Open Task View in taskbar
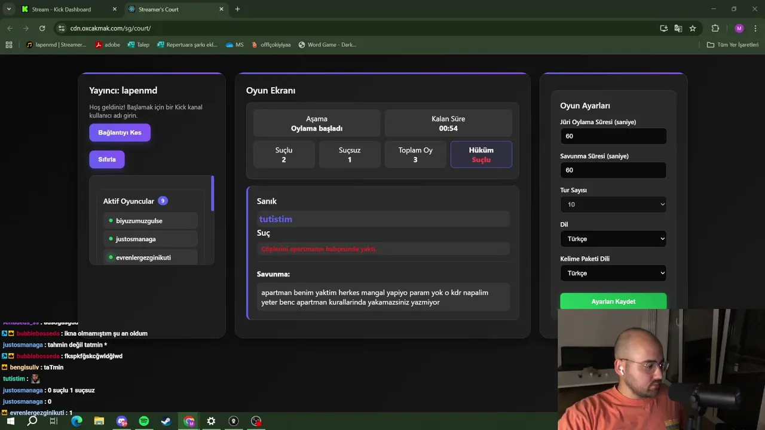 54,421
